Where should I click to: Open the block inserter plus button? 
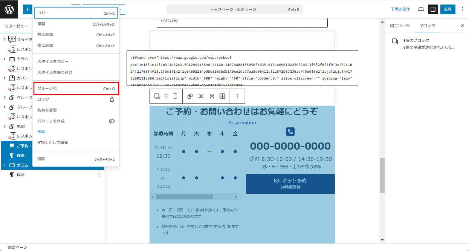coord(27,9)
